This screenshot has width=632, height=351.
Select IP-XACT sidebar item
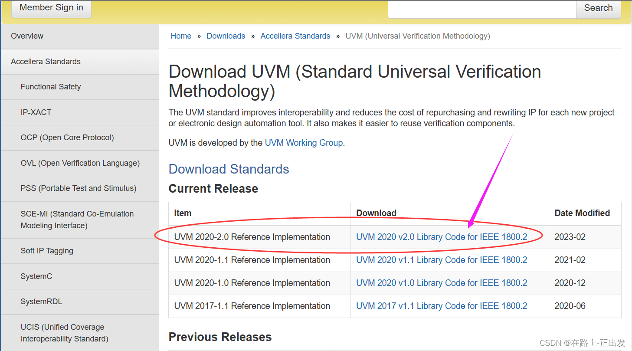(80, 112)
